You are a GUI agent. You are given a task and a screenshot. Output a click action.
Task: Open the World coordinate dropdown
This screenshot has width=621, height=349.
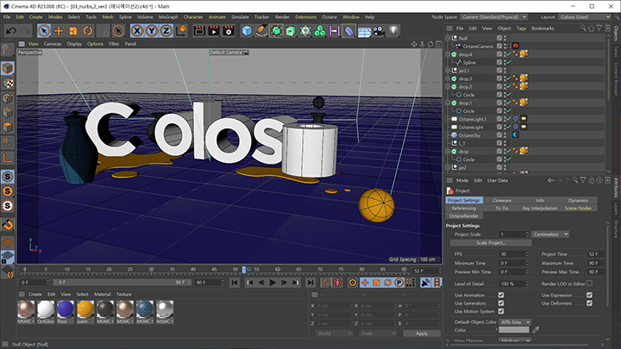[335, 333]
